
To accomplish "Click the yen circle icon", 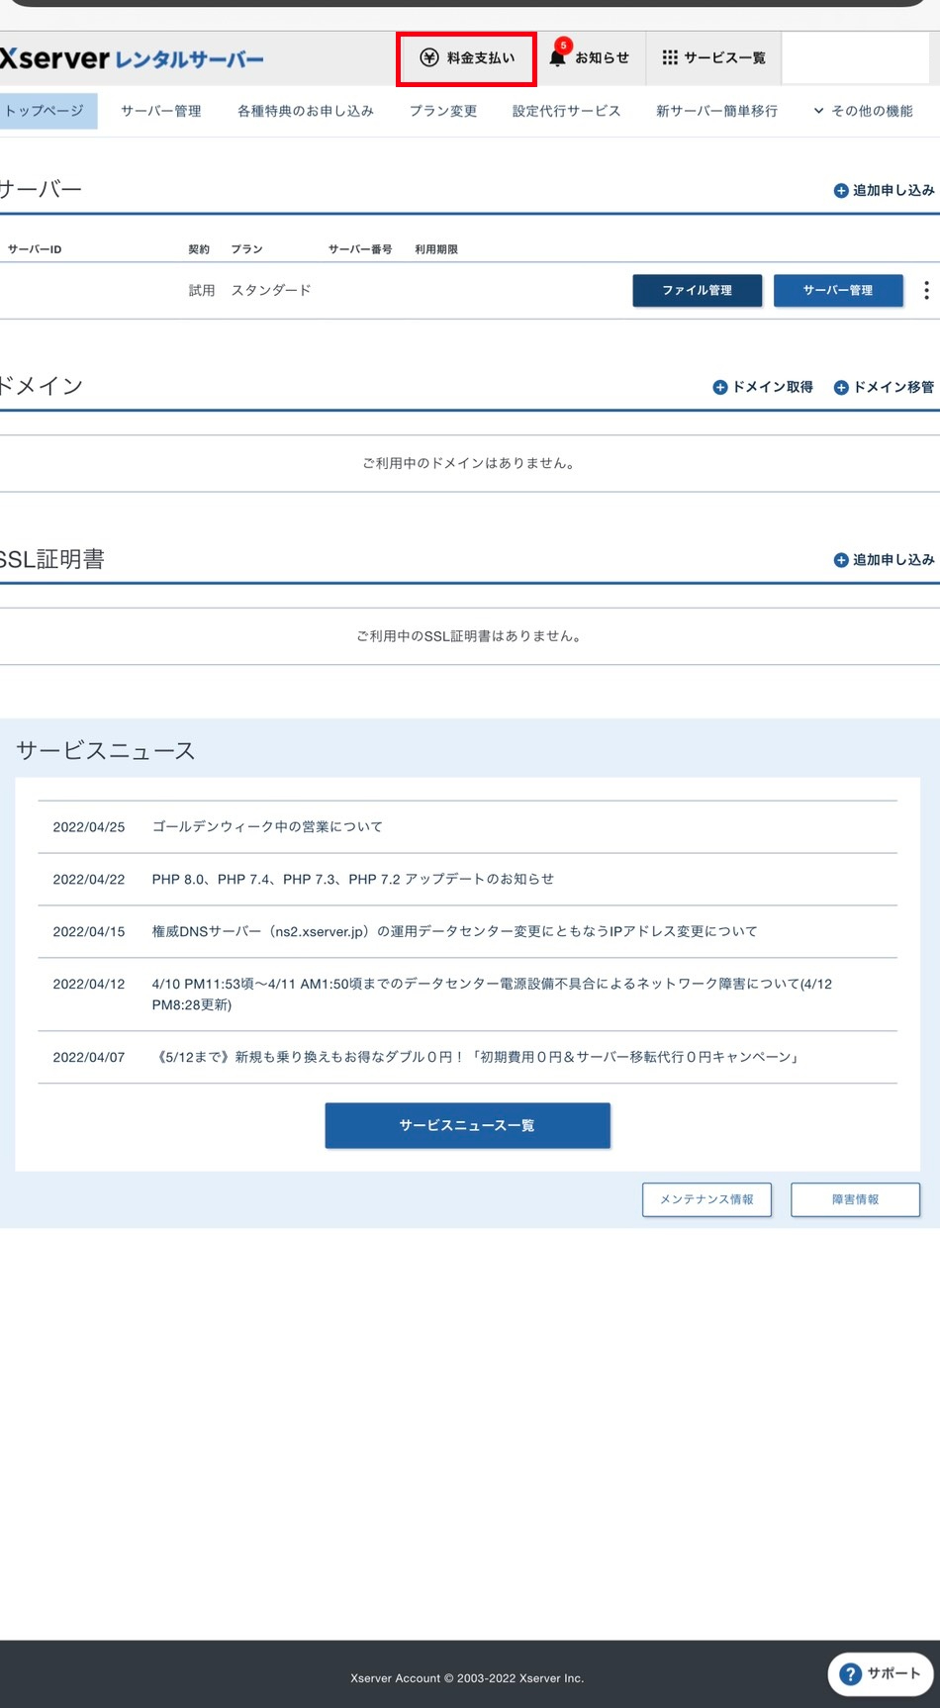I will (428, 58).
